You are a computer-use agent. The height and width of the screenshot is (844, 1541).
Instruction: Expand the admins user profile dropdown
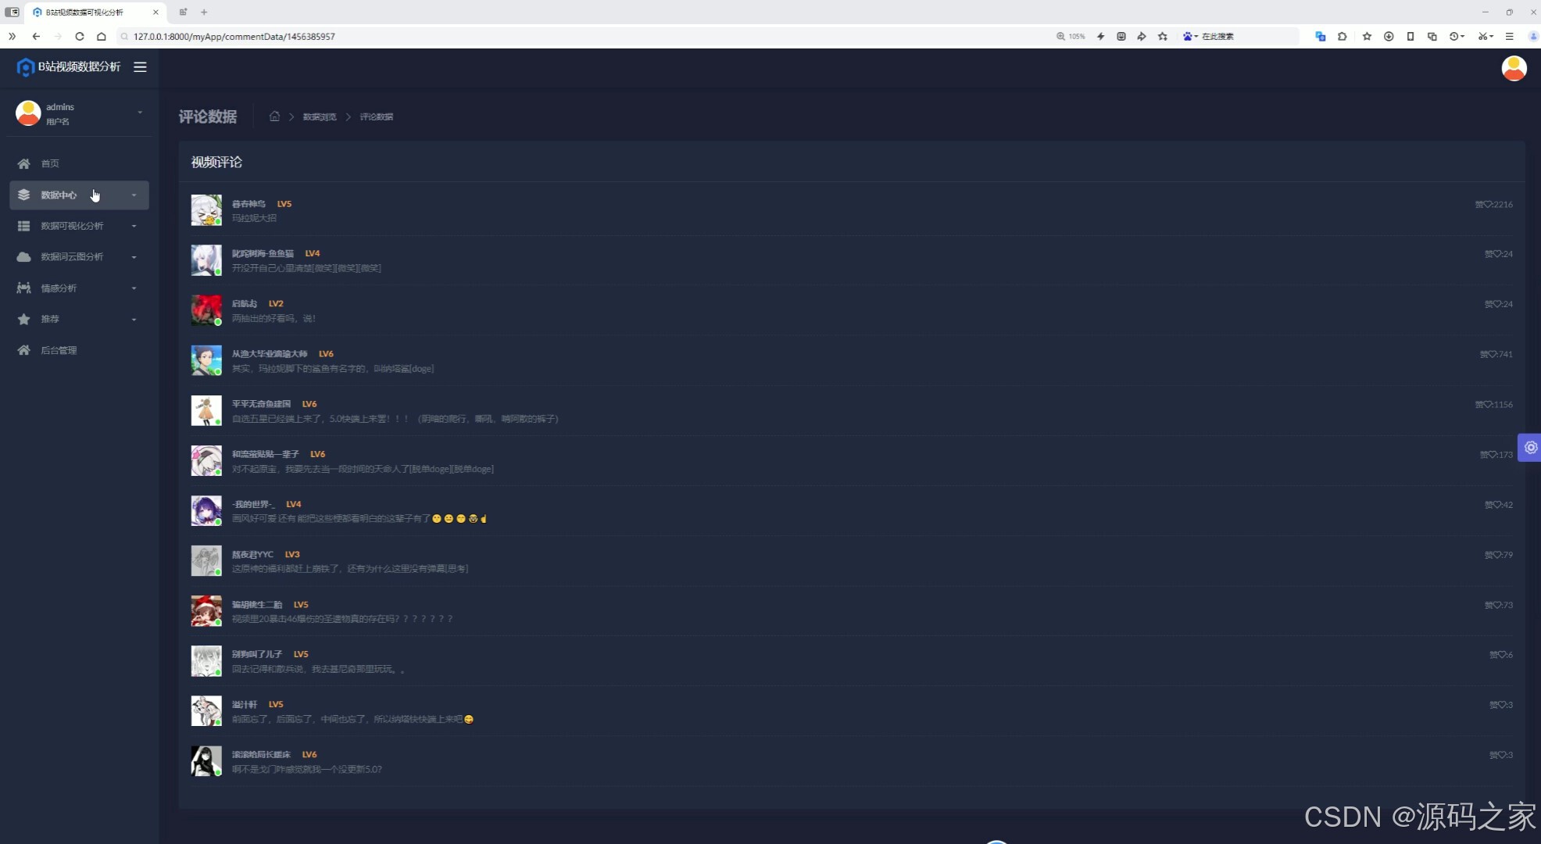140,113
